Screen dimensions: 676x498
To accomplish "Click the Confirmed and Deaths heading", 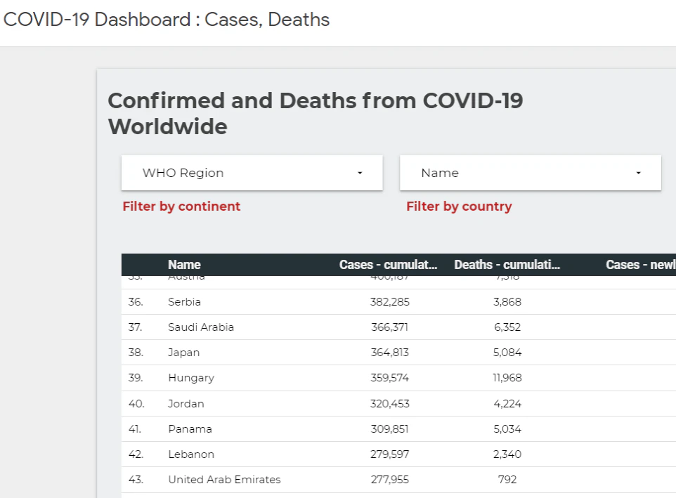I will [315, 113].
